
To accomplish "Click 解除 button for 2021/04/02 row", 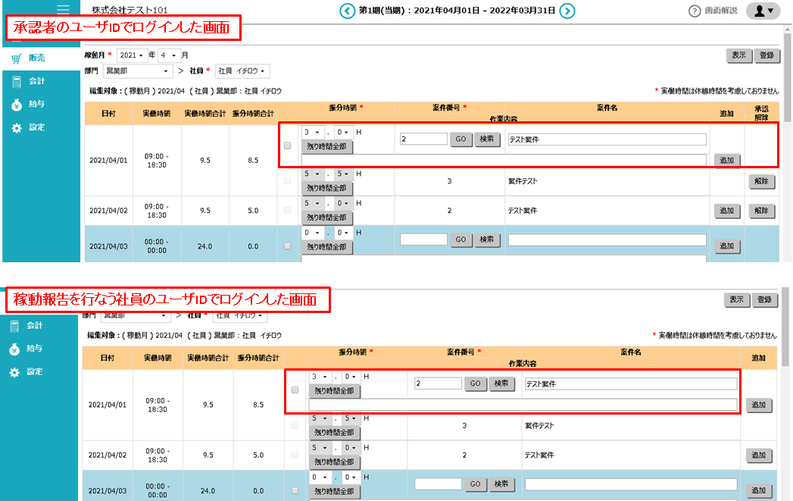I will [761, 210].
